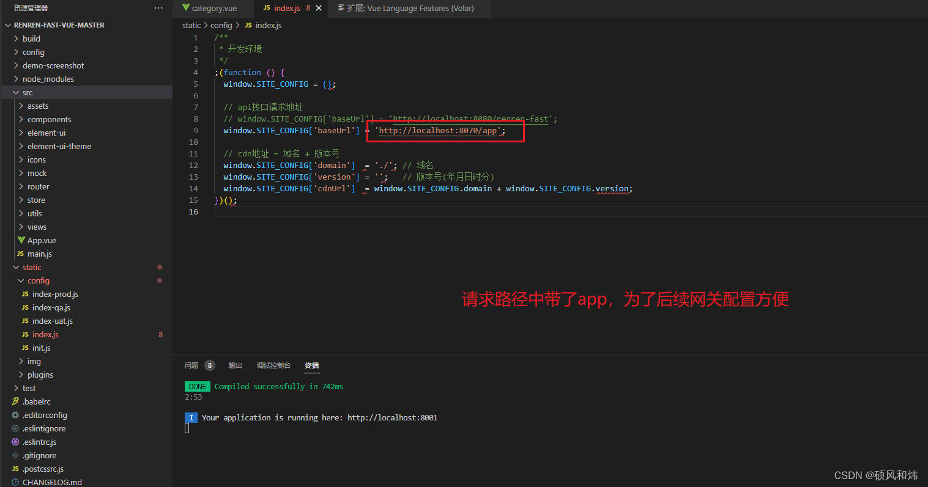Expand the top-level config folder
This screenshot has height=487, width=928.
pyautogui.click(x=34, y=52)
